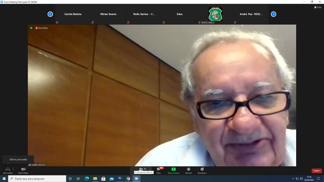Show next participants with right arrow
The image size is (324, 182).
click(273, 14)
